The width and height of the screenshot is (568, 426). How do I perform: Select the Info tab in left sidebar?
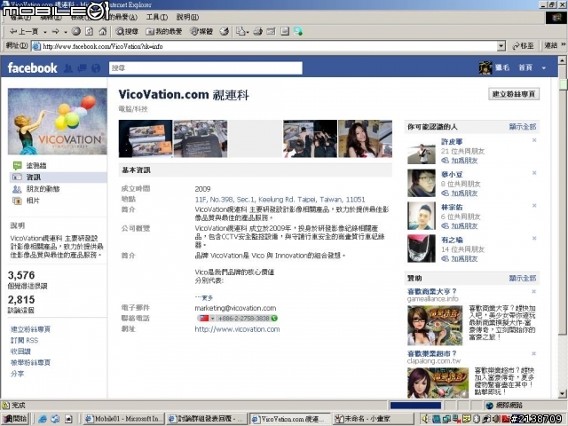(58, 177)
